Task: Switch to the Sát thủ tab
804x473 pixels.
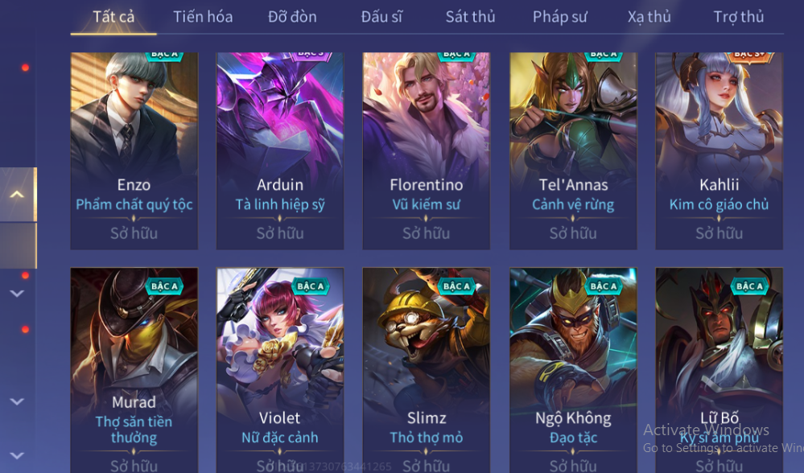Action: [x=470, y=17]
